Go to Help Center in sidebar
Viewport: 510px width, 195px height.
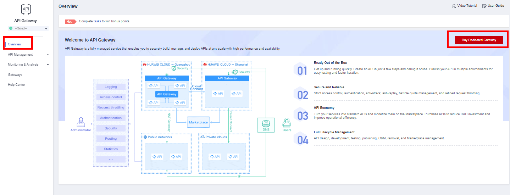[16, 85]
